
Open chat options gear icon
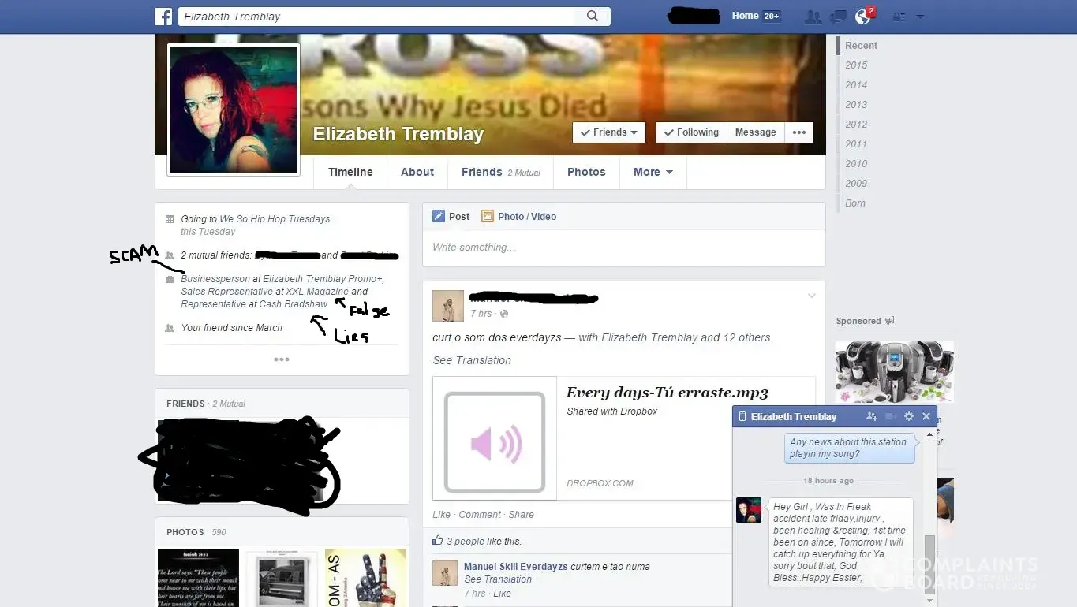(909, 416)
